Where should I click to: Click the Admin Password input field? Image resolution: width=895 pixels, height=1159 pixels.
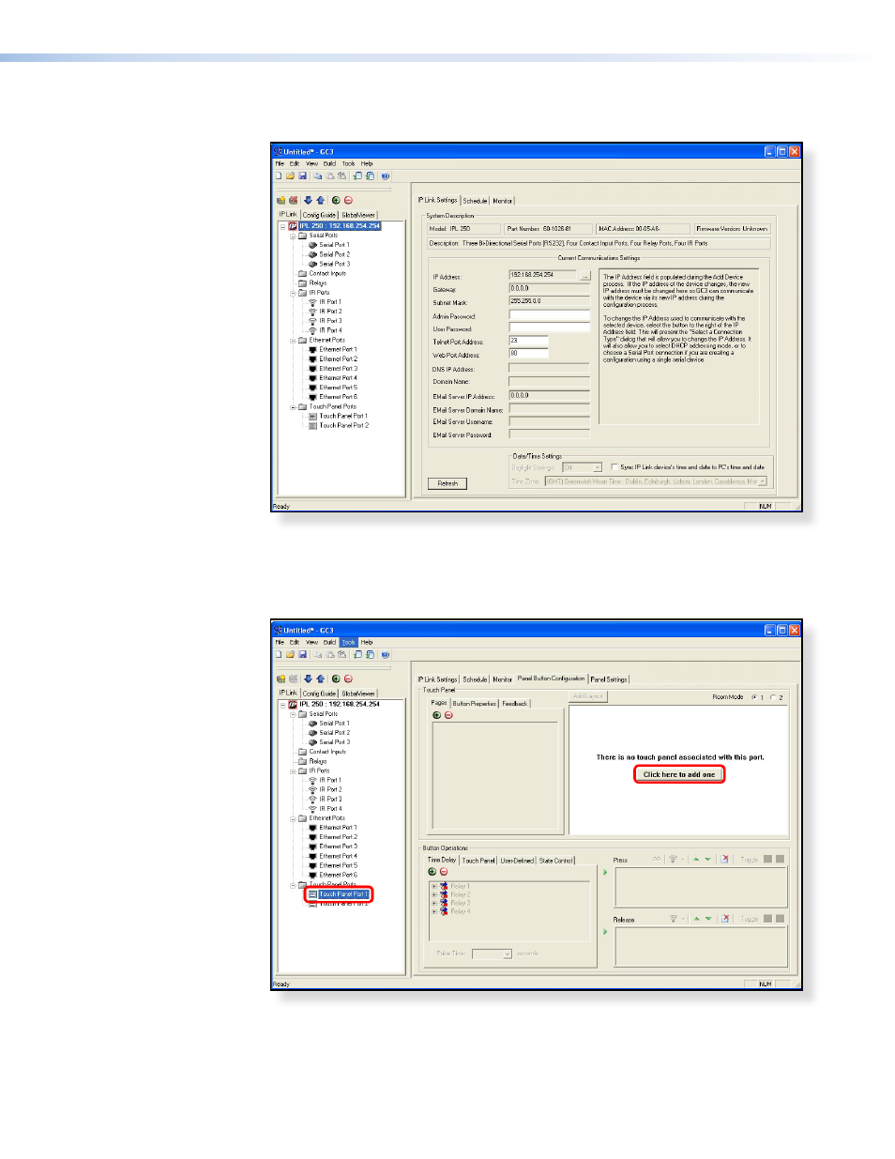[x=549, y=315]
